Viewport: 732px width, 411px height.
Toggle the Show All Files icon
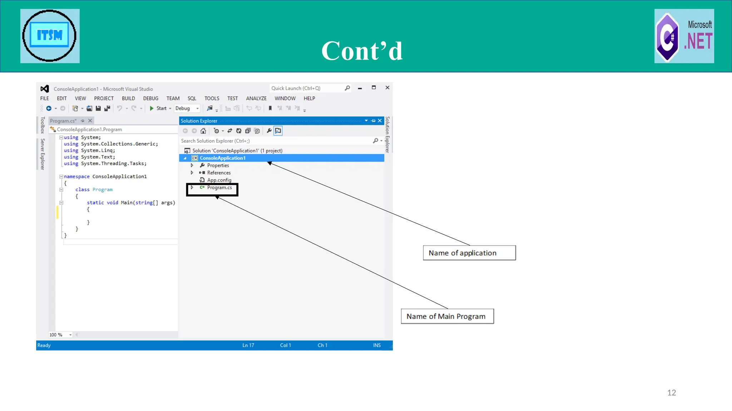[x=257, y=131]
